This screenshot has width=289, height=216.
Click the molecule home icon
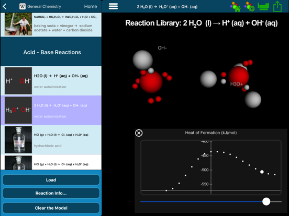[x=236, y=7]
